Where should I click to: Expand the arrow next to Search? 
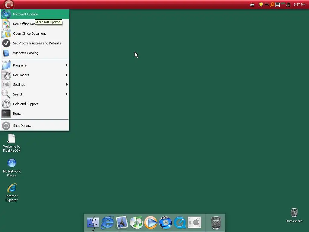(x=67, y=94)
